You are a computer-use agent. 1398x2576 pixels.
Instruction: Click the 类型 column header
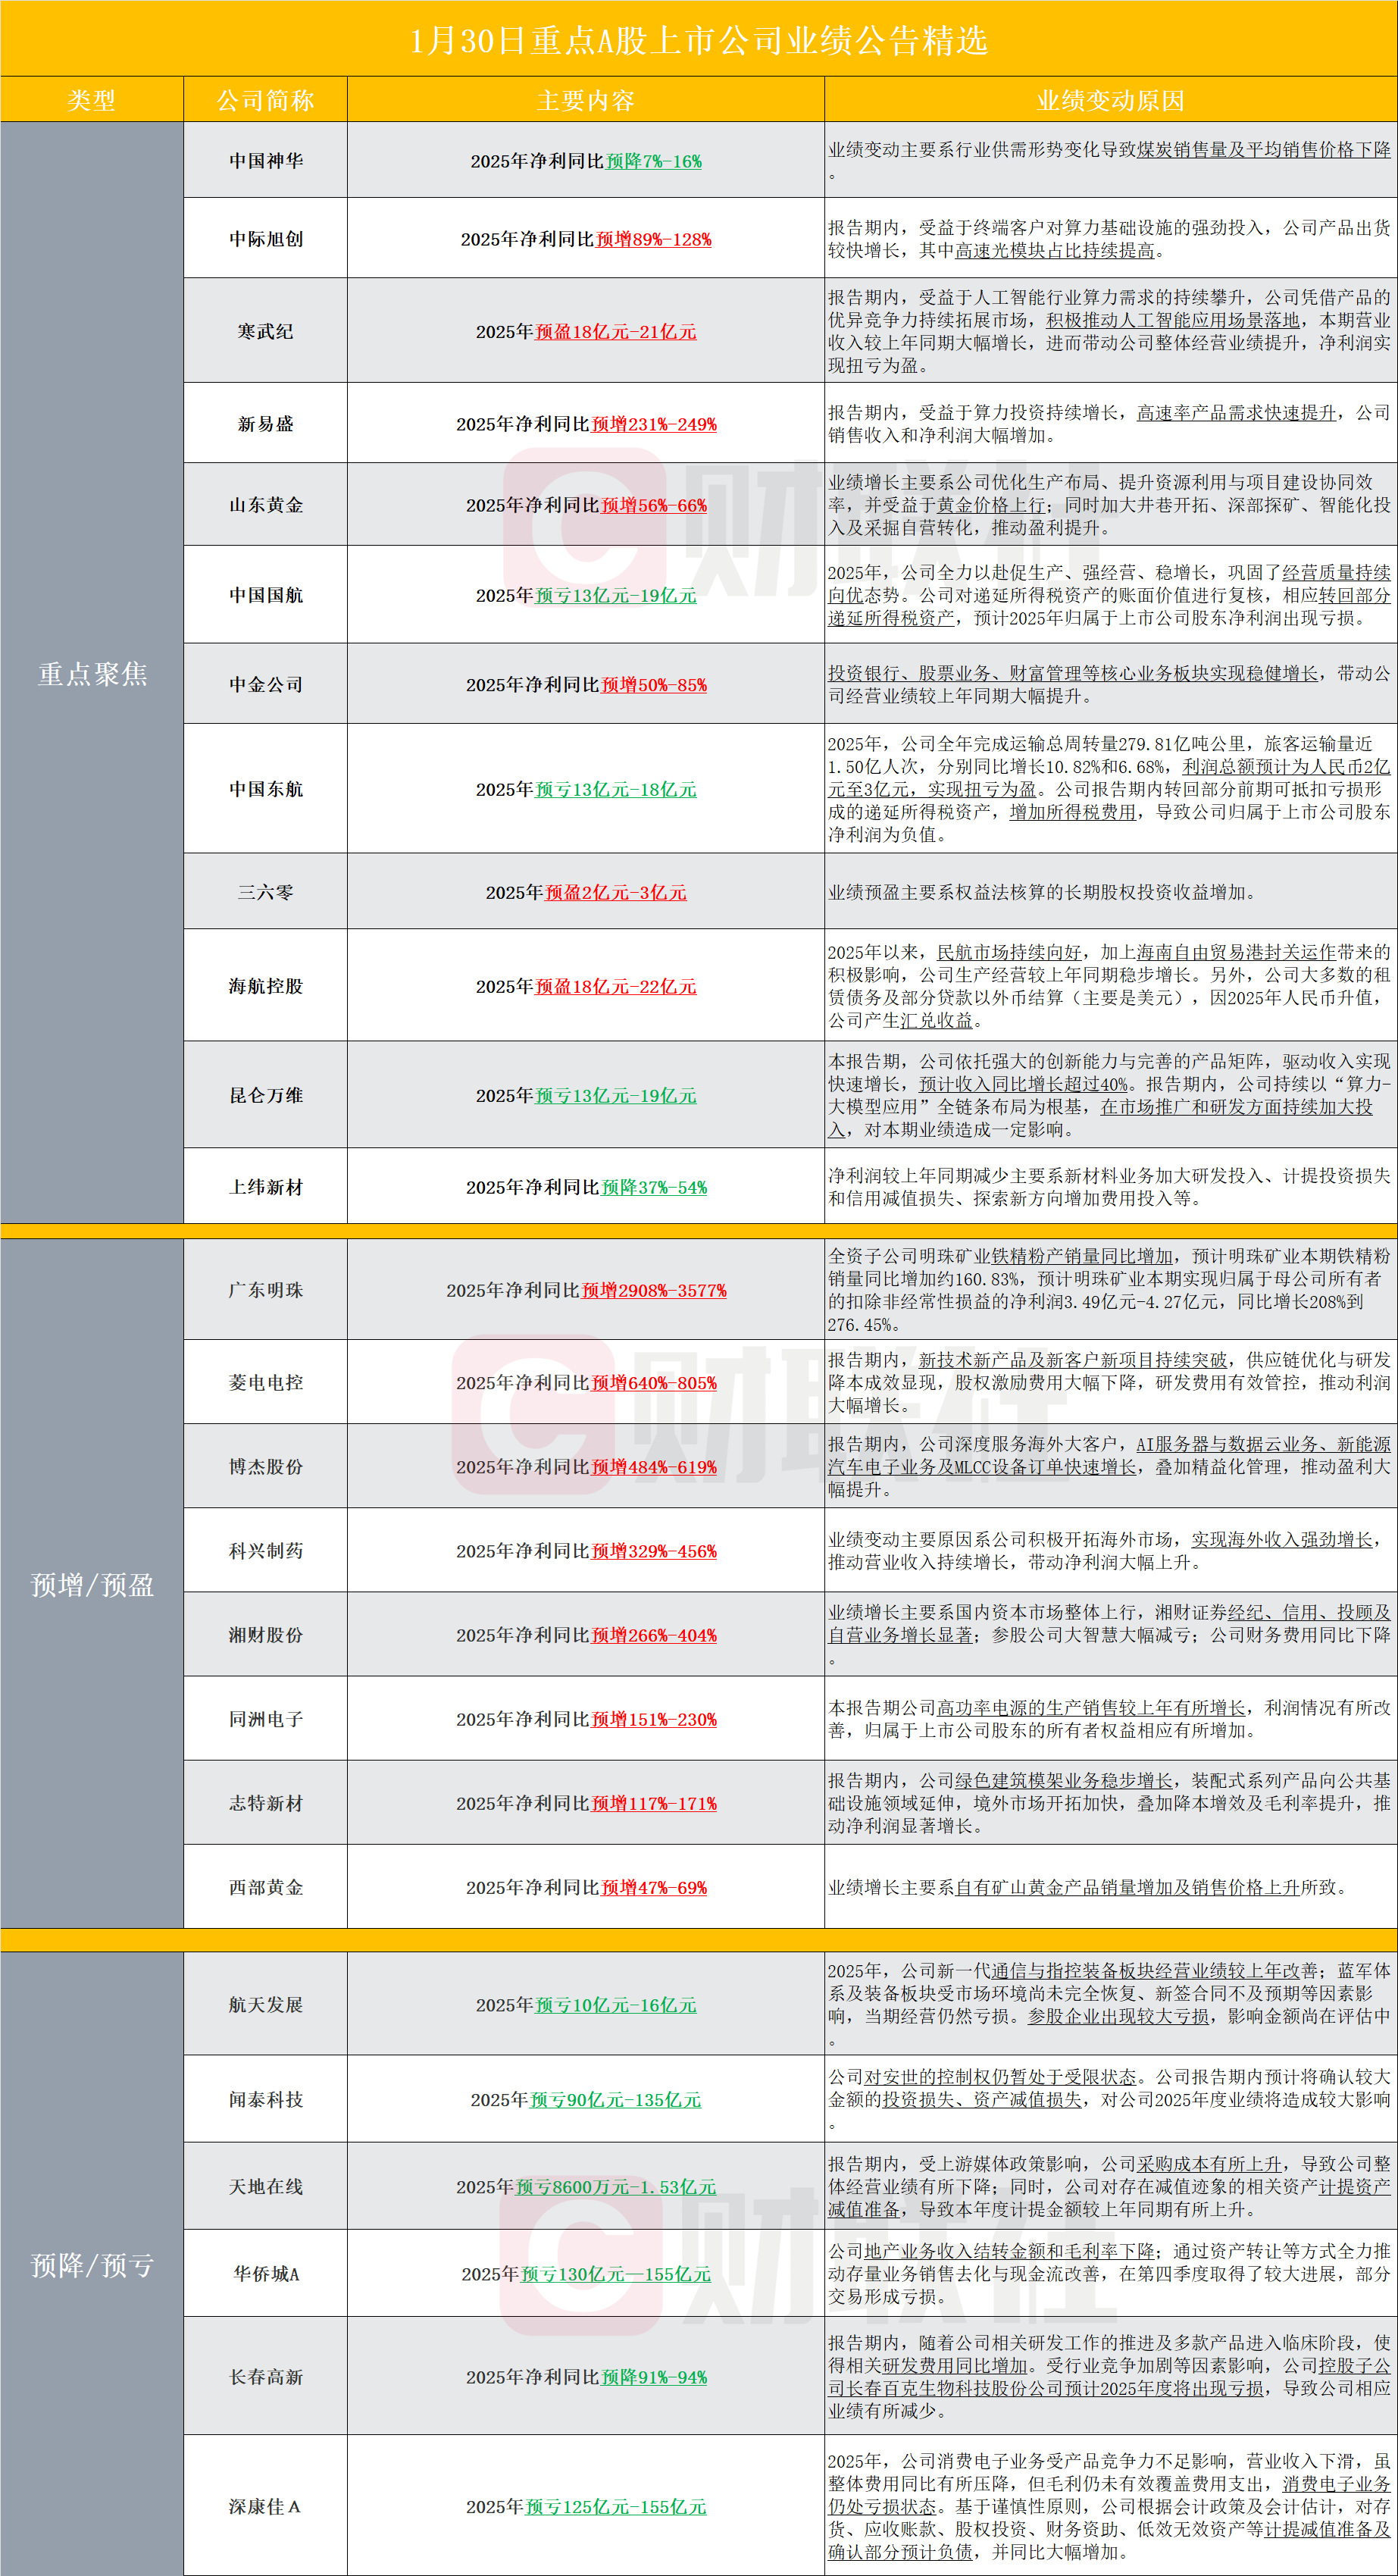pyautogui.click(x=91, y=100)
